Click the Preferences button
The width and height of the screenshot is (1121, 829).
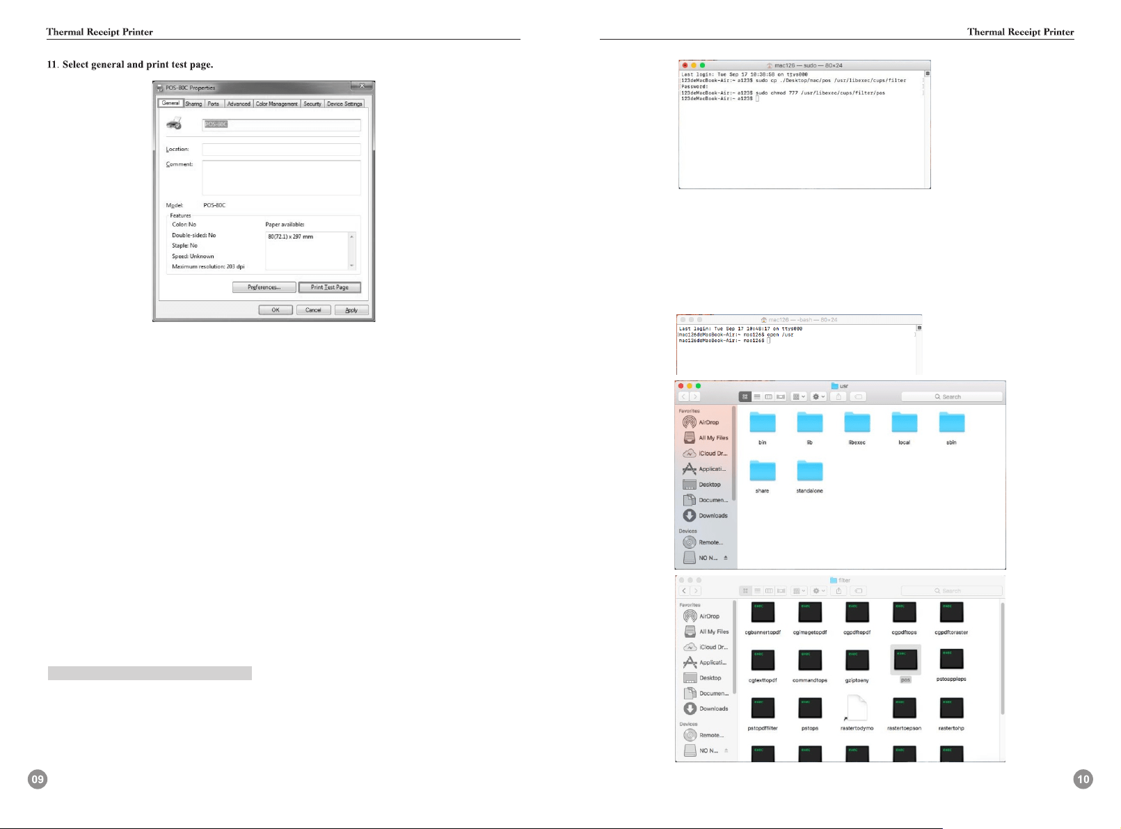point(264,287)
